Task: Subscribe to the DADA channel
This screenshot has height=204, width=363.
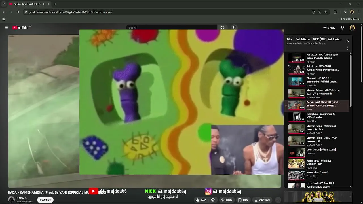Action: pos(45,200)
